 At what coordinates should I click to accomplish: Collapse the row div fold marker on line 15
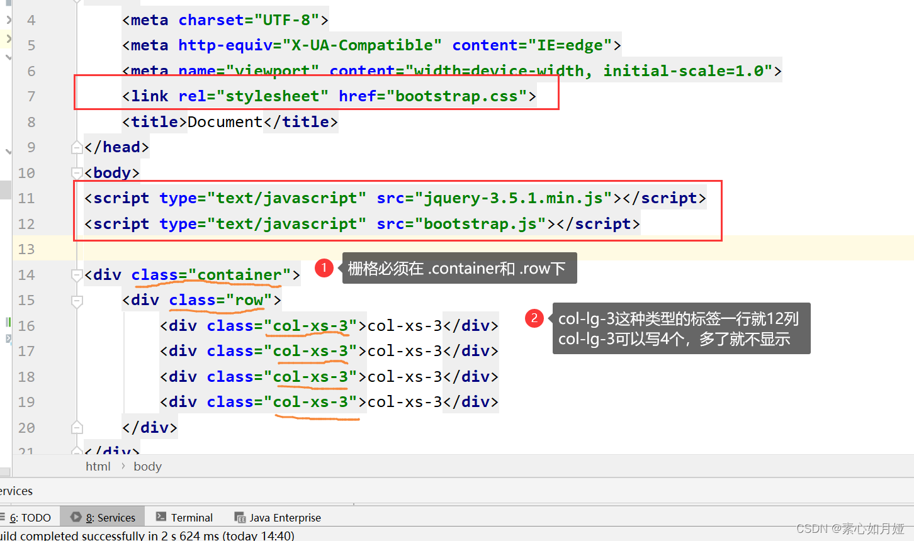(x=77, y=301)
